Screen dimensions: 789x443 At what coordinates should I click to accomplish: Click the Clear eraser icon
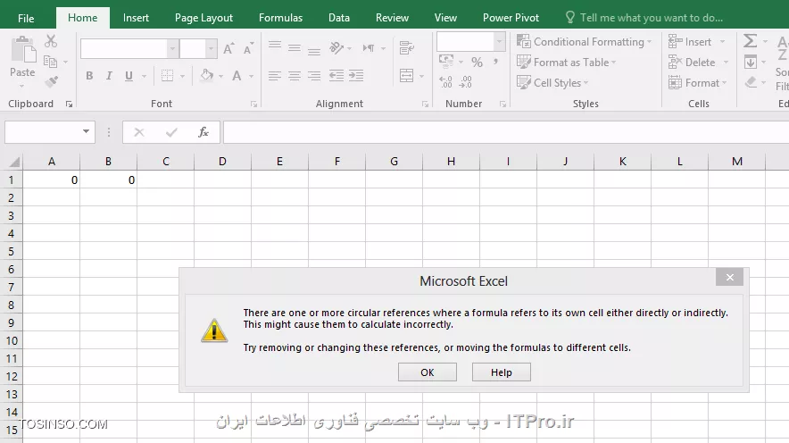751,82
